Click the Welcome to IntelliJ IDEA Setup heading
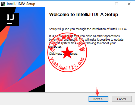This screenshot has width=135, height=105. pos(83,14)
